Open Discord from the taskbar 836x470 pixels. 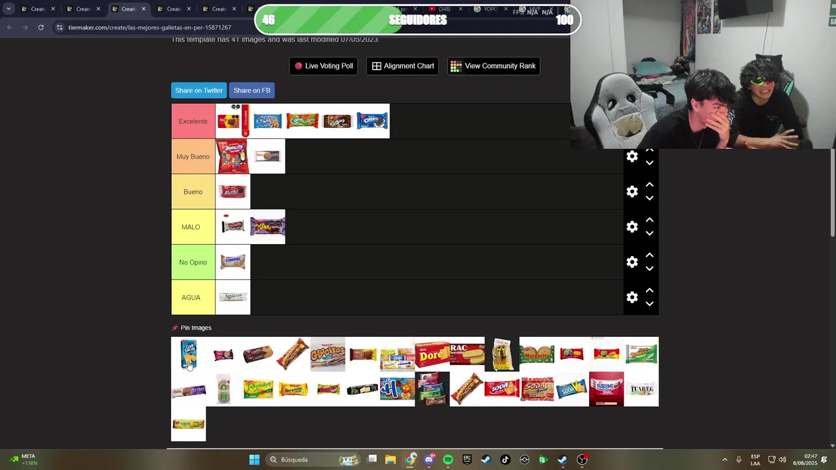coord(429,460)
